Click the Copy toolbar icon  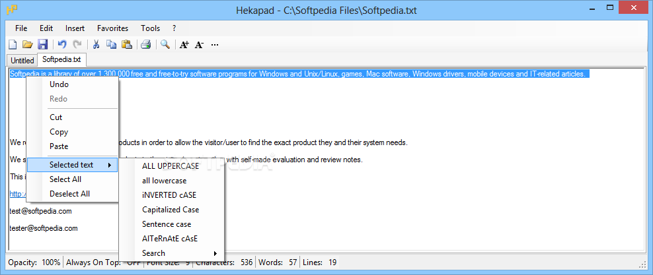[x=111, y=44]
